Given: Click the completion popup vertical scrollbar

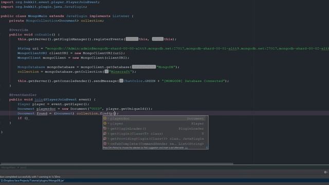Looking at the screenshot, I should (207, 131).
